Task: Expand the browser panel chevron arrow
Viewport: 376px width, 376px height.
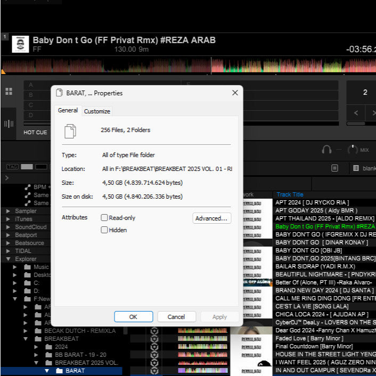Action: 7,178
